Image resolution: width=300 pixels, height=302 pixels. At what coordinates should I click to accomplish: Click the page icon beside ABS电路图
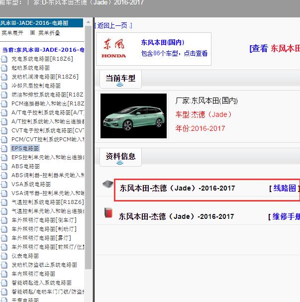pyautogui.click(x=4, y=166)
